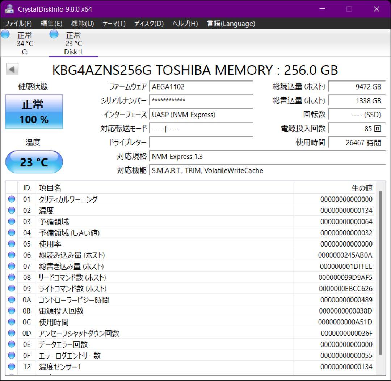Open the 機能(U) menu
Screen dimensions: 391x381
[83, 24]
